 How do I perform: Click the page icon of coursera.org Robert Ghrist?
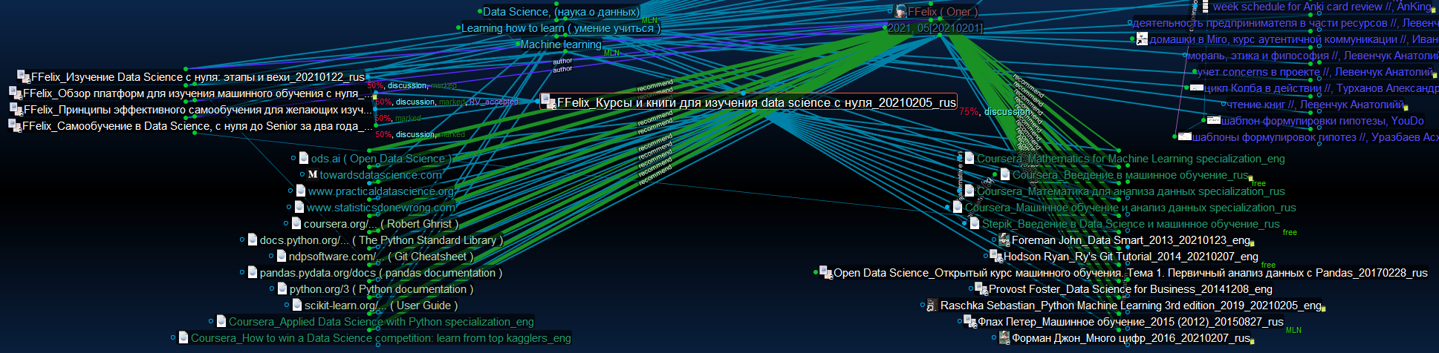tap(296, 223)
